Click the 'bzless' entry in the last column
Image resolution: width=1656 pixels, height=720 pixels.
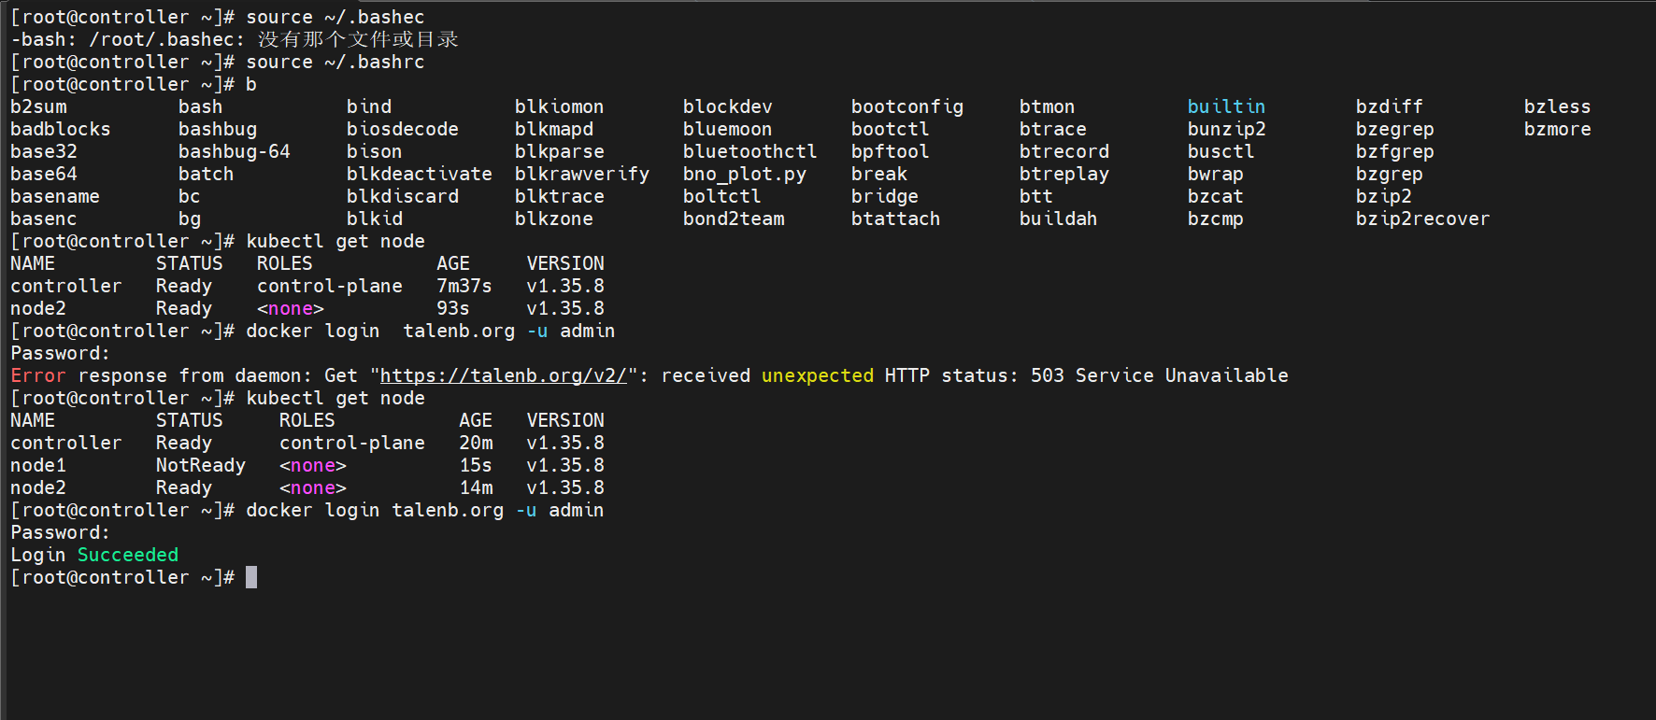point(1557,106)
